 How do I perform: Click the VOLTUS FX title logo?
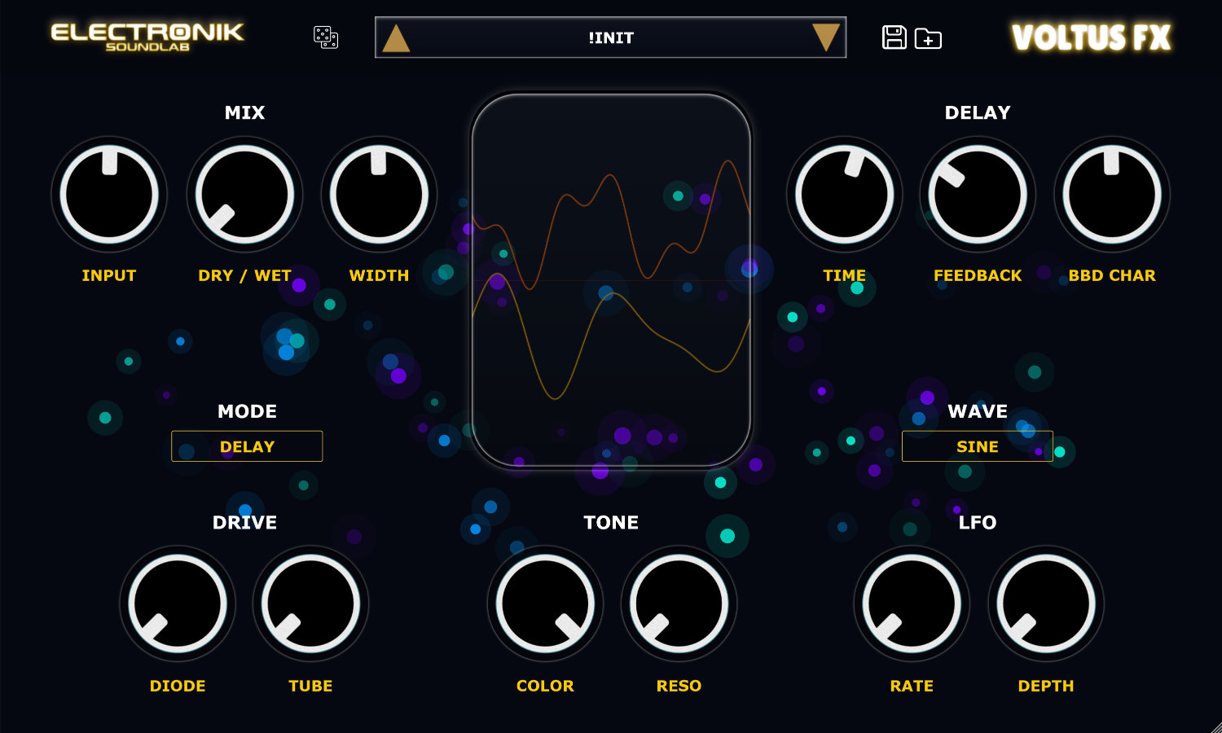(x=1091, y=37)
